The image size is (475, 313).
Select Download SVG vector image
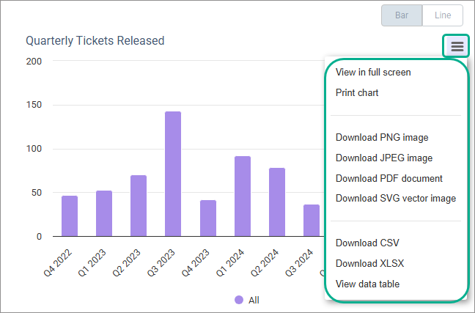(396, 199)
